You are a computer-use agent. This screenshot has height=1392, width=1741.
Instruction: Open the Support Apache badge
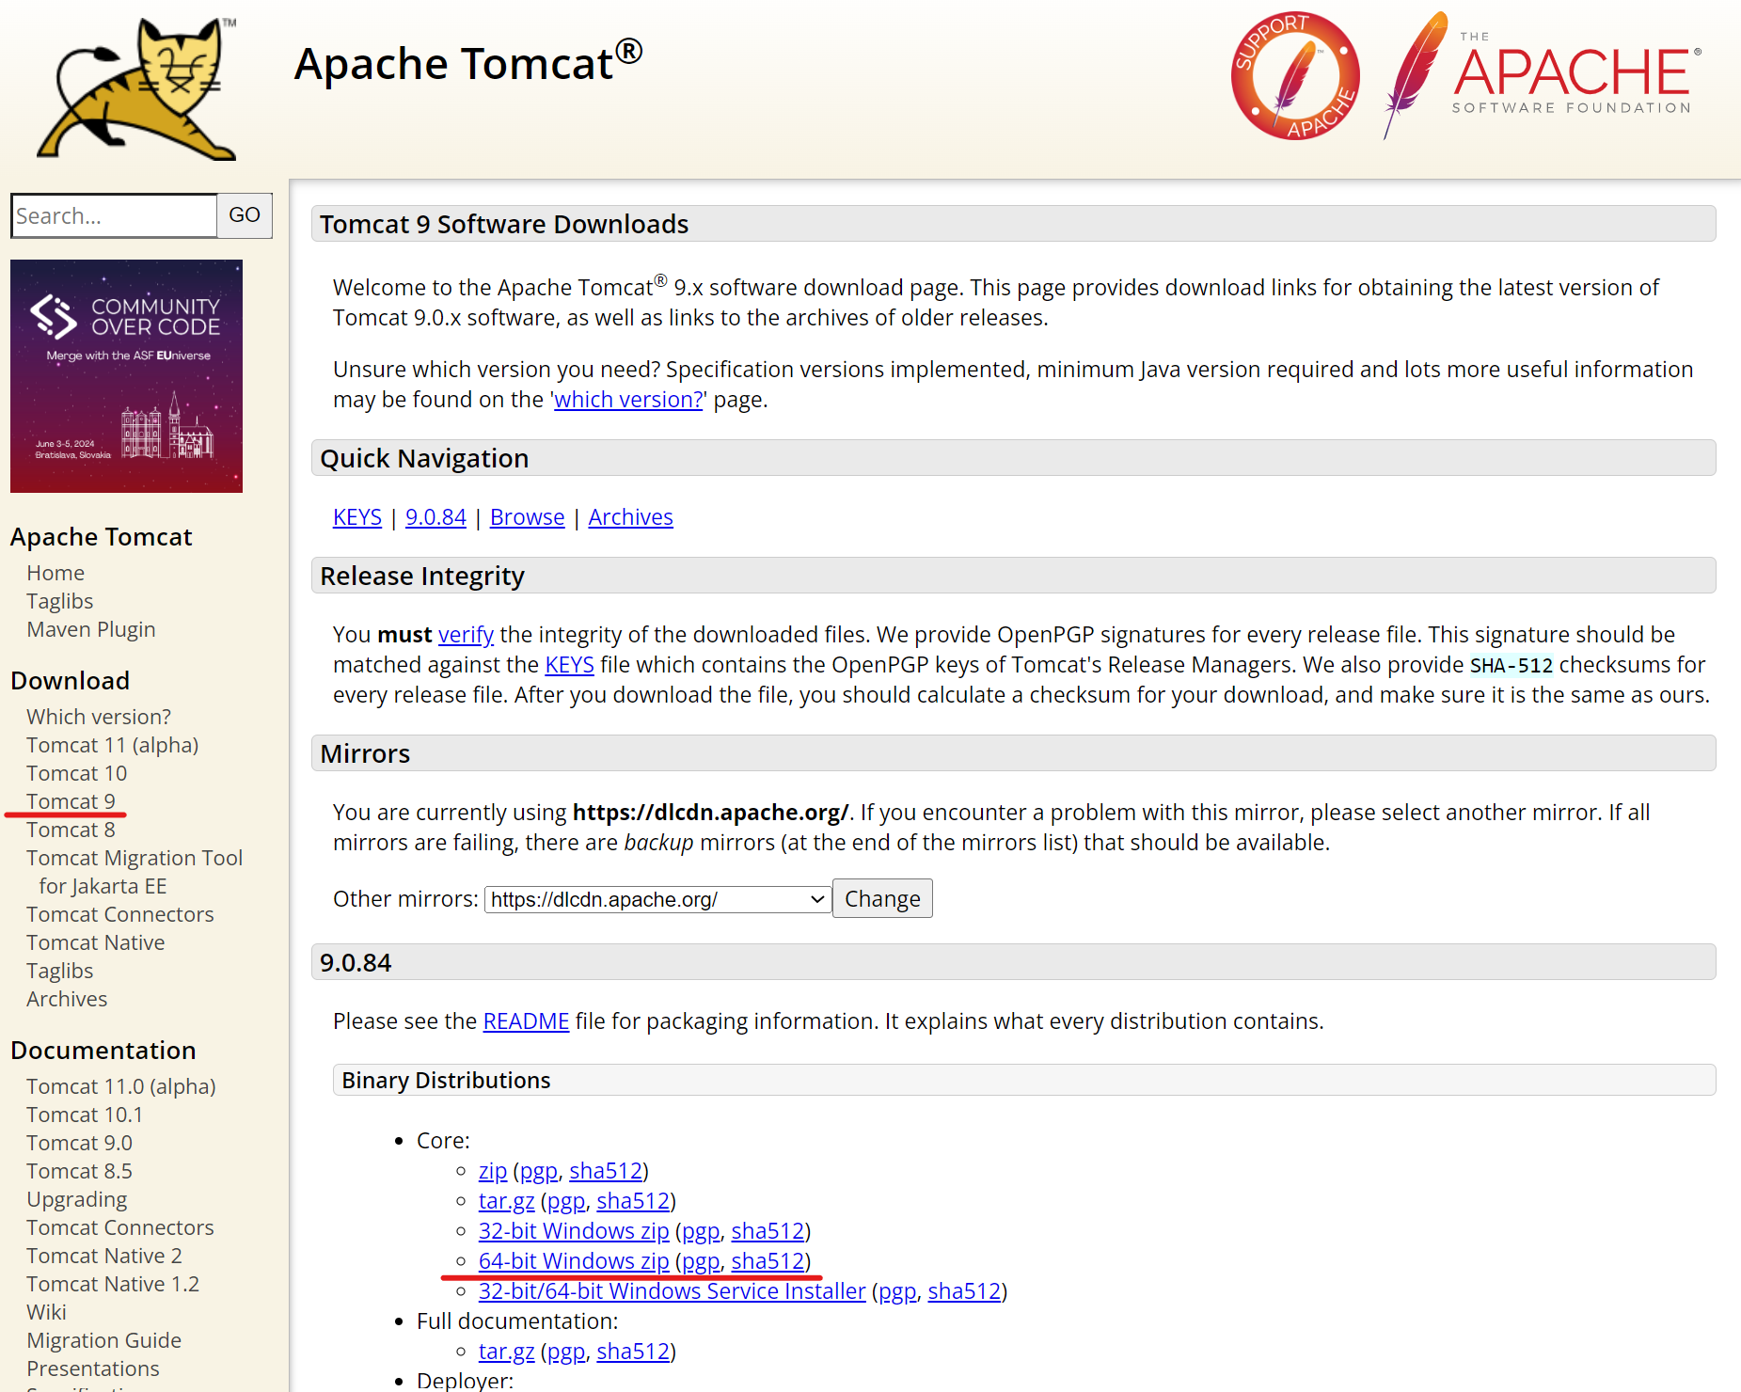[1295, 75]
